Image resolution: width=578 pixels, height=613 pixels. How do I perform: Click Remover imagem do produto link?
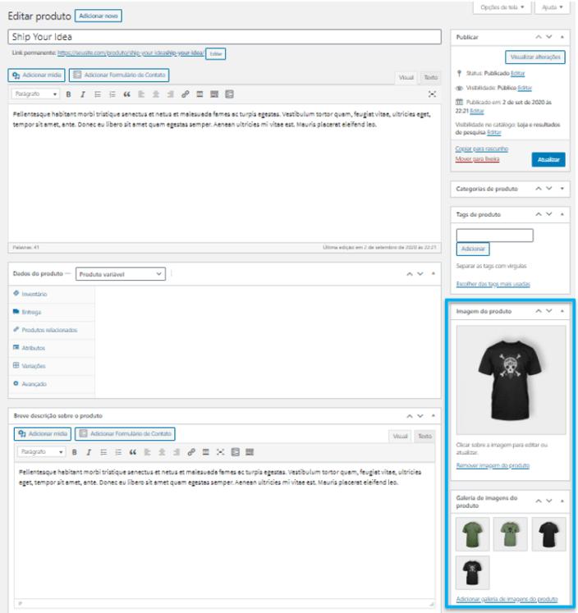click(493, 465)
